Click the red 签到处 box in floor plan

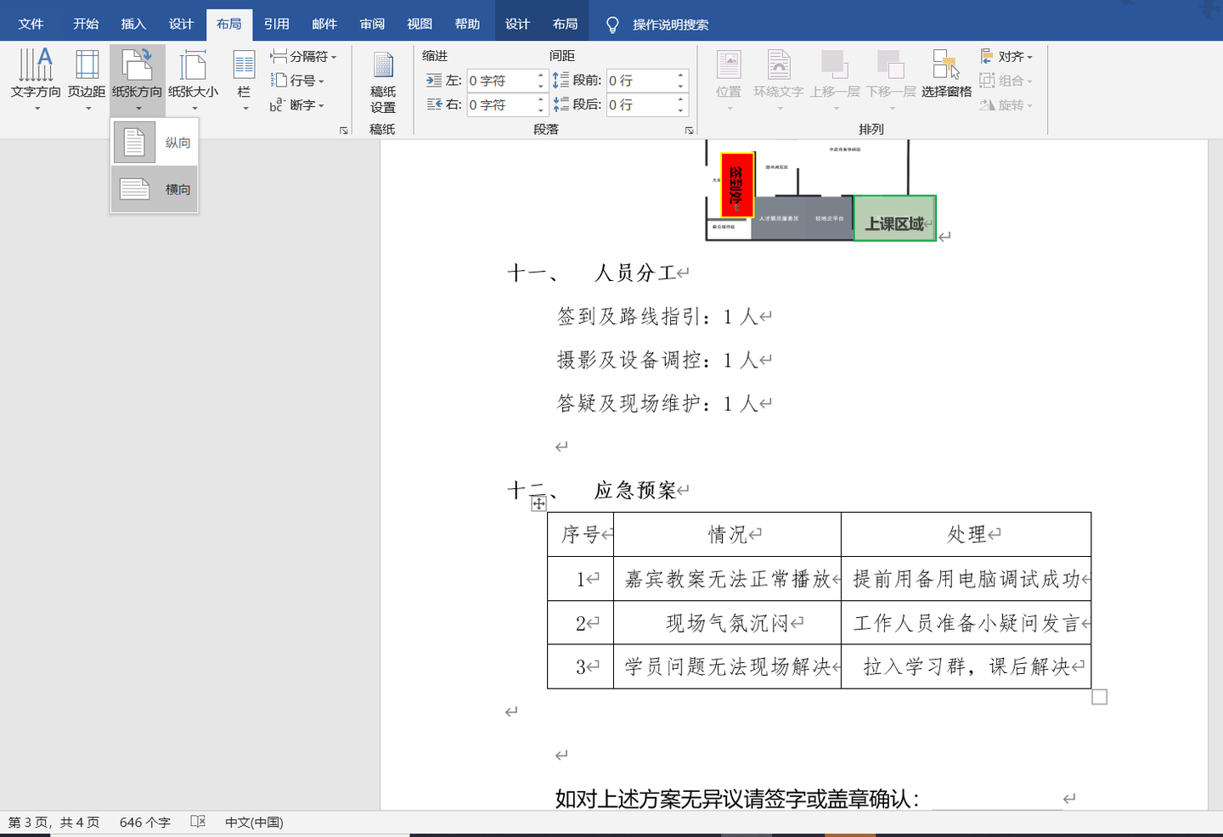click(736, 185)
